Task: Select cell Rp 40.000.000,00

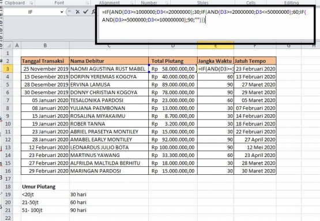Action: point(173,77)
